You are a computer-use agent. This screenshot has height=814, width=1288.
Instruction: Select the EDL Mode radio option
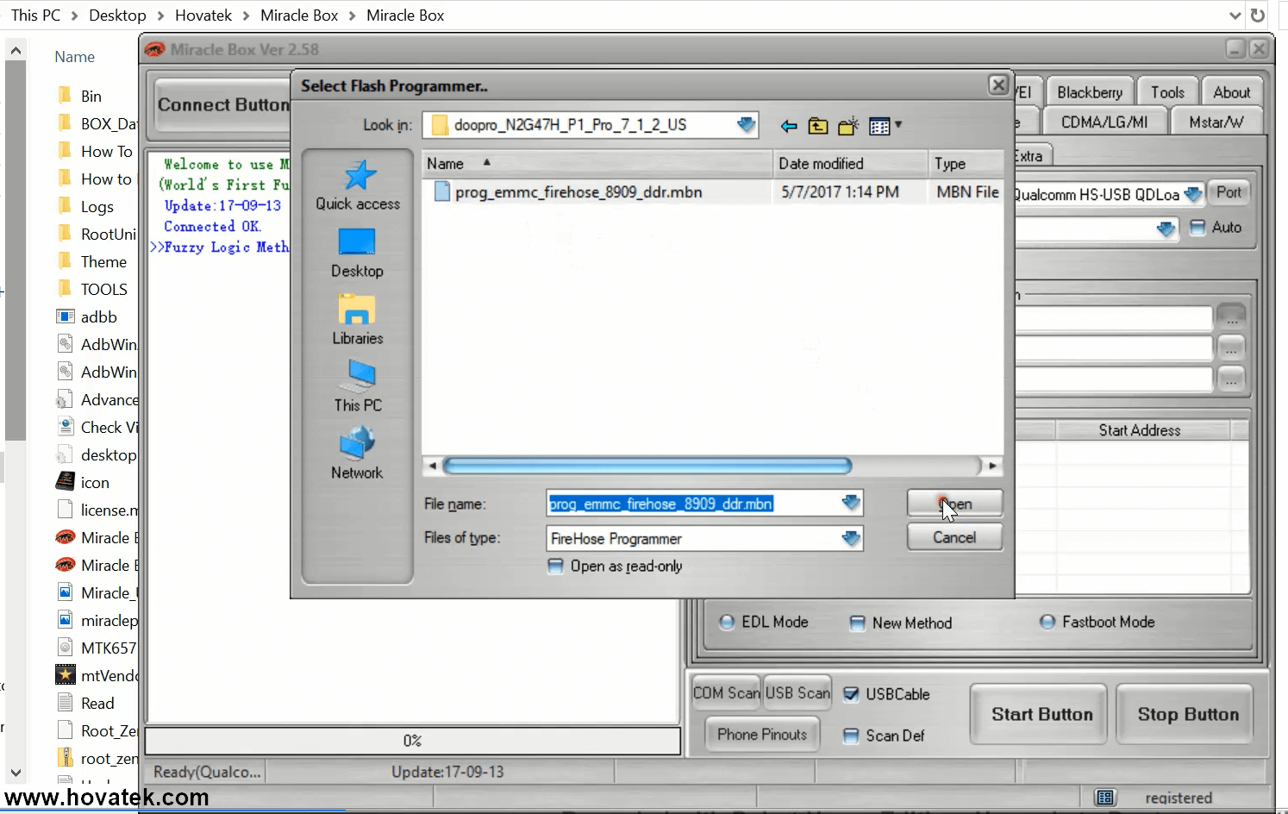[728, 622]
